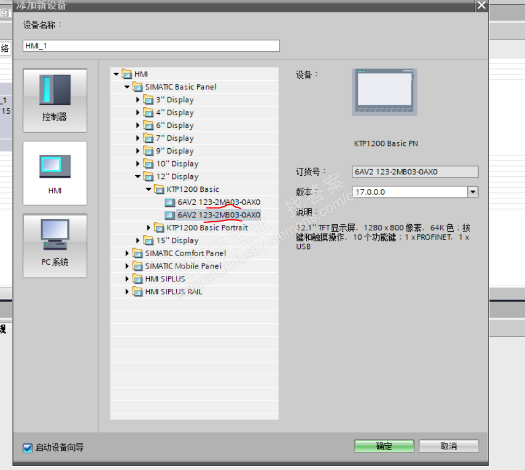Image resolution: width=525 pixels, height=470 pixels.
Task: Expand the SIMATIC Mobile Panel node
Action: point(127,266)
